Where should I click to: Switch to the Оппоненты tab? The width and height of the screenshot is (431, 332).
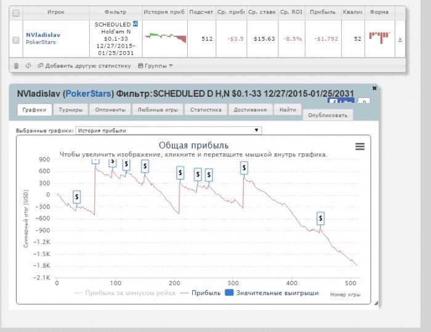110,110
